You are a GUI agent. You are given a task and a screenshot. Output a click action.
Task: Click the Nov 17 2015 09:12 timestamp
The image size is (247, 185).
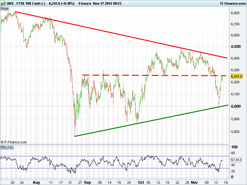pos(107,3)
